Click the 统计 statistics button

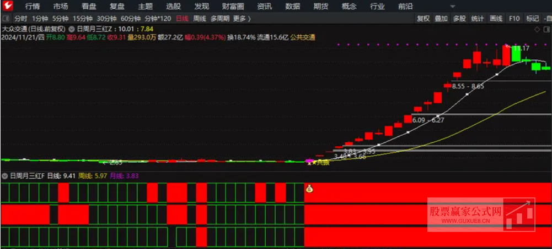click(x=478, y=19)
